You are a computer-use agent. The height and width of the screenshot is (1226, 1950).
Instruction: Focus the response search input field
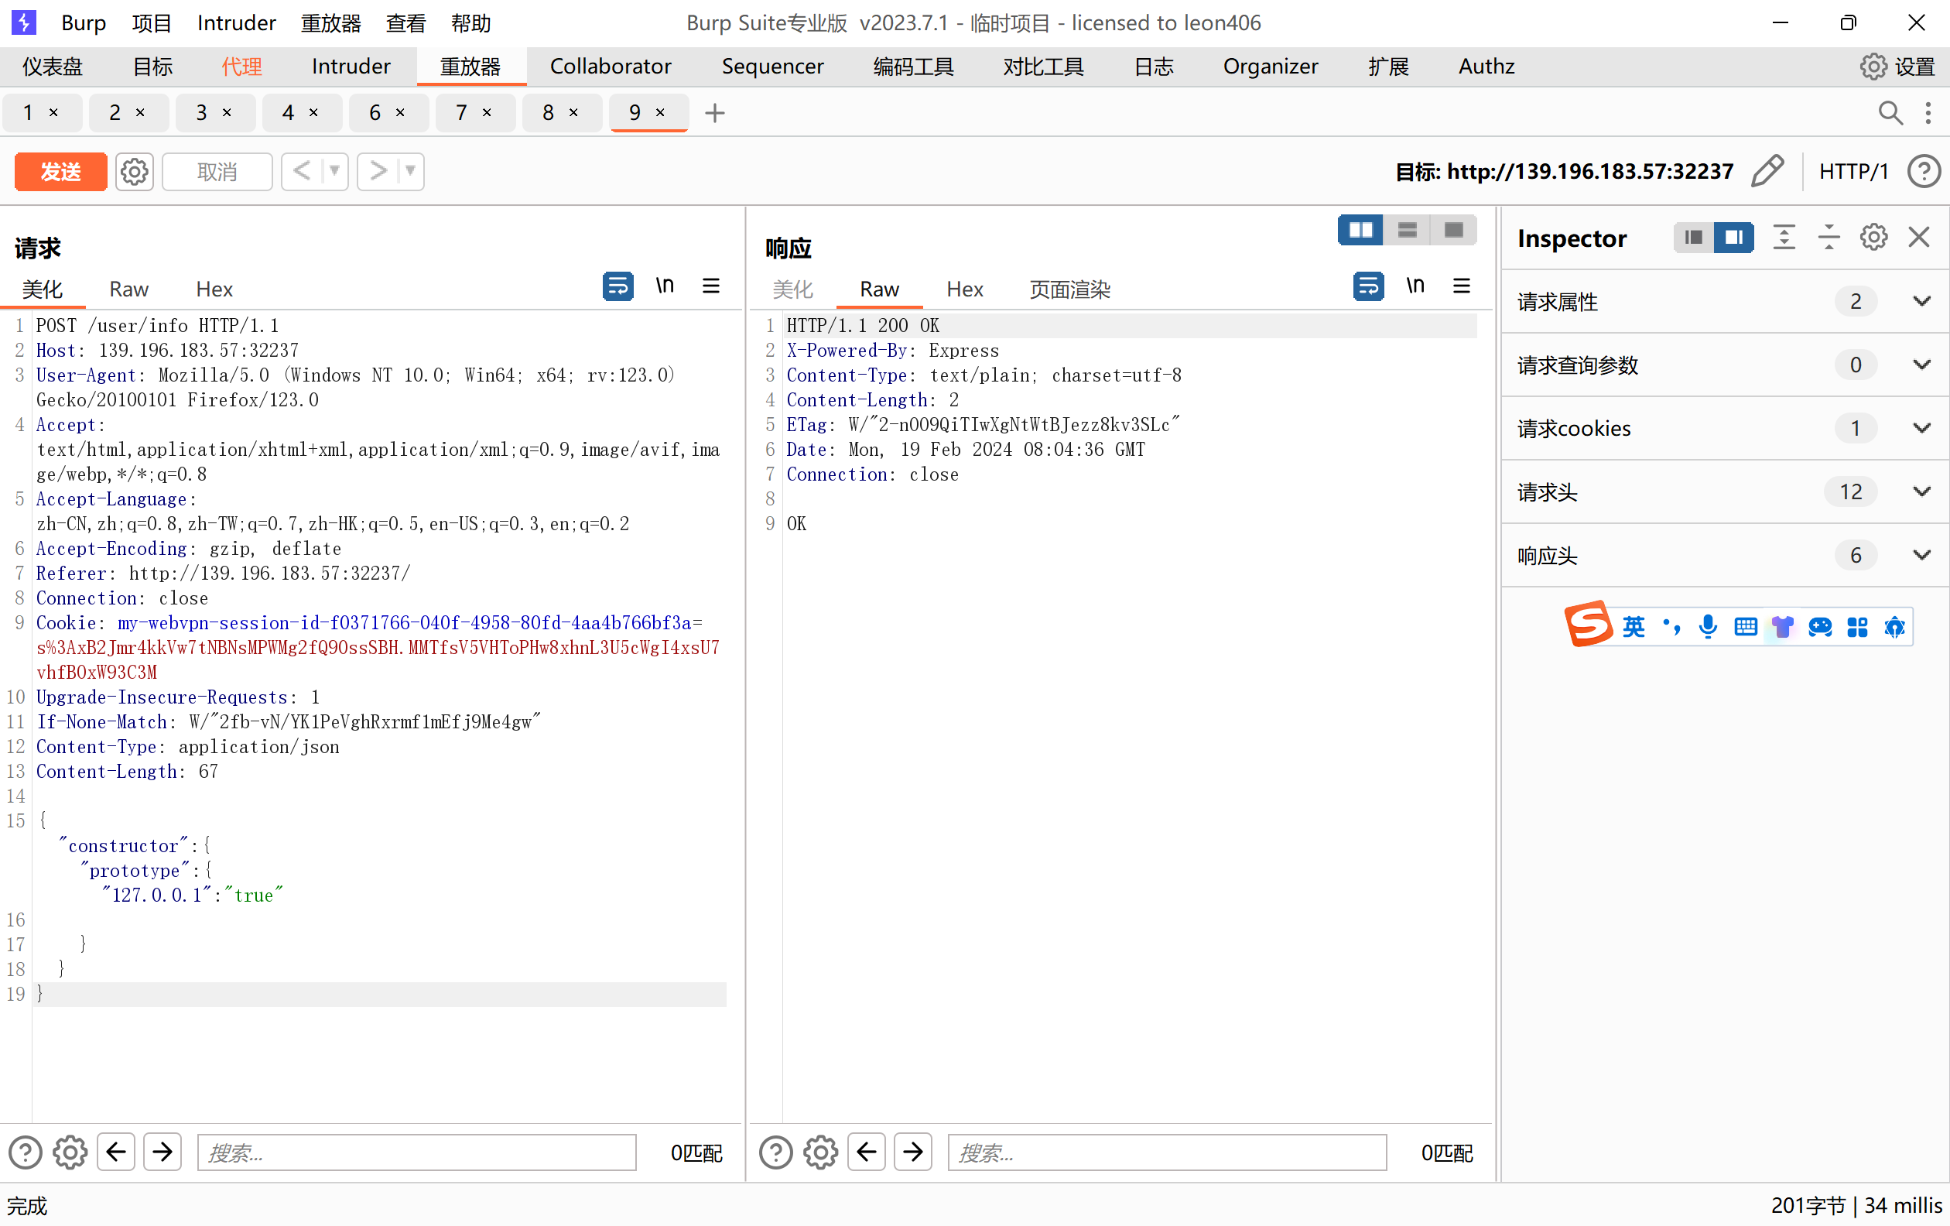click(1167, 1152)
